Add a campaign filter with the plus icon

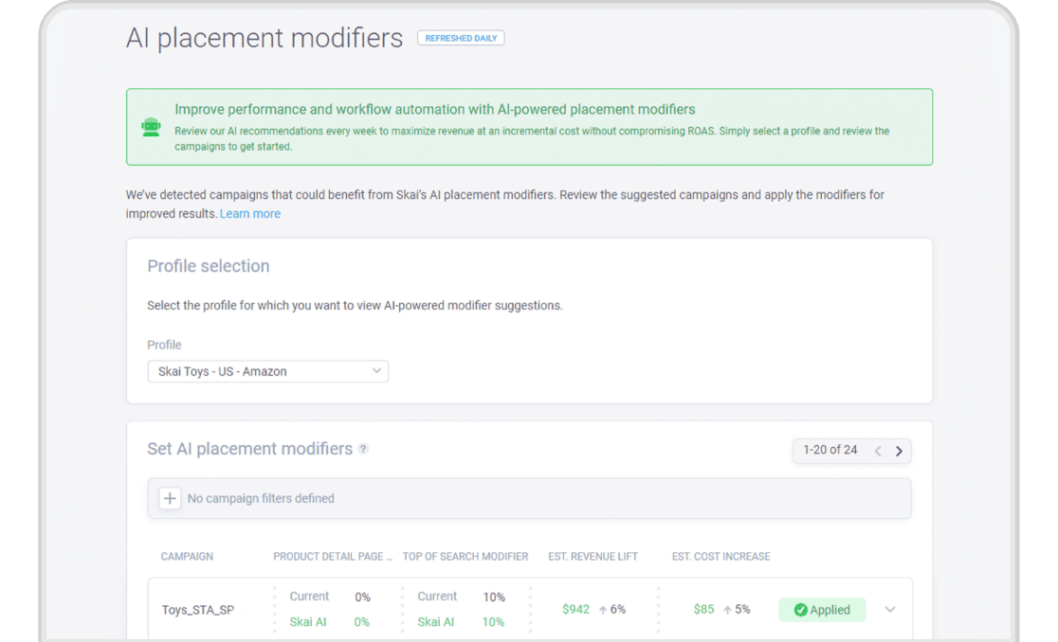(x=170, y=498)
